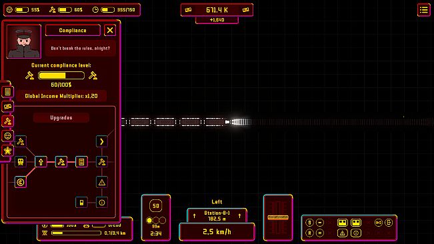Open the document sidebar tab

[x=7, y=91]
